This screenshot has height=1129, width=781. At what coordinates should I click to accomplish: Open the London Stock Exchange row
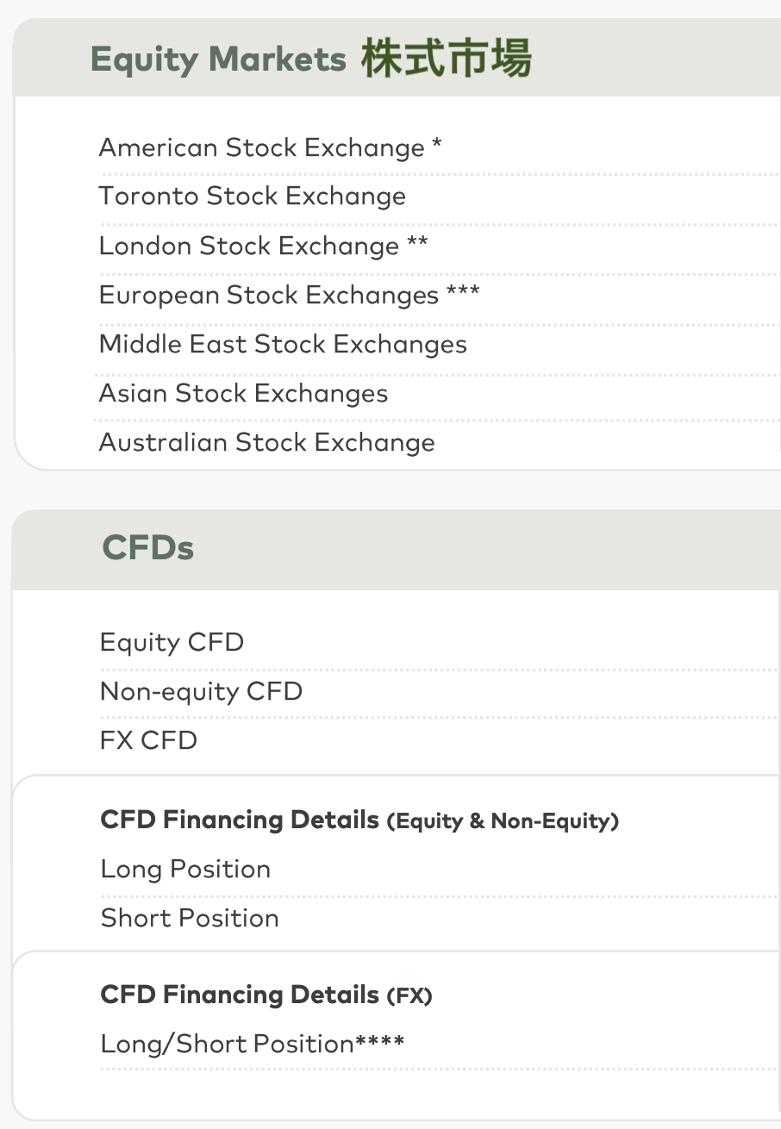[249, 246]
